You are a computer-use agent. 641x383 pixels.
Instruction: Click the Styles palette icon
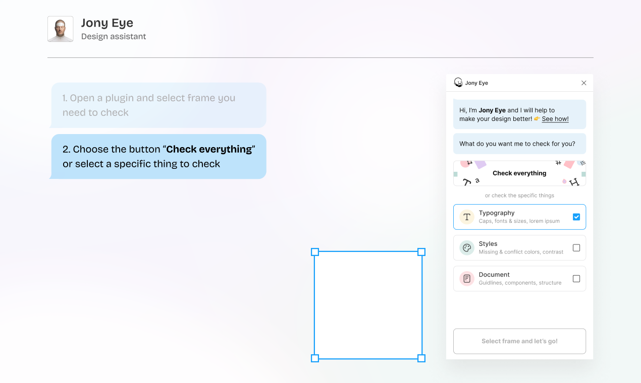click(x=467, y=247)
